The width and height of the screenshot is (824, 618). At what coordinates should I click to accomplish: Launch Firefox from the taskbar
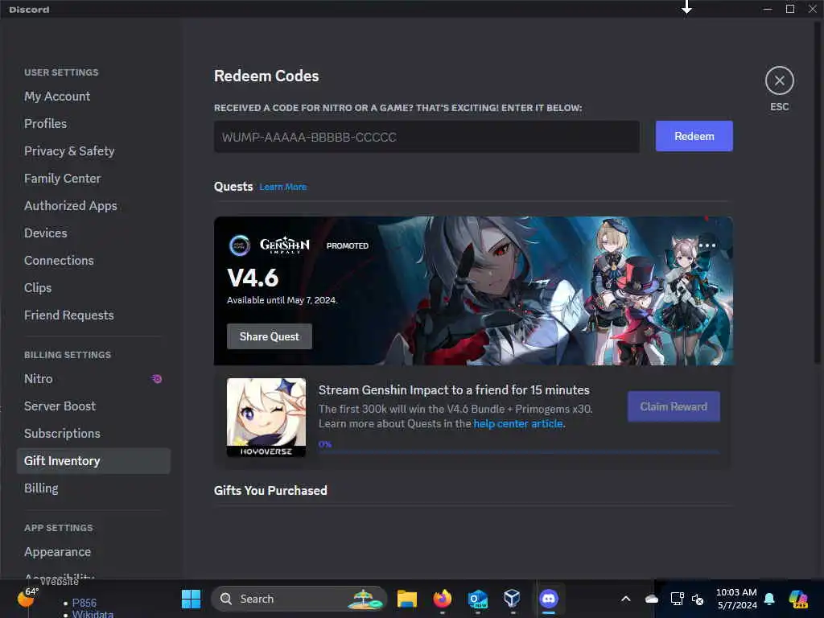[x=443, y=599]
